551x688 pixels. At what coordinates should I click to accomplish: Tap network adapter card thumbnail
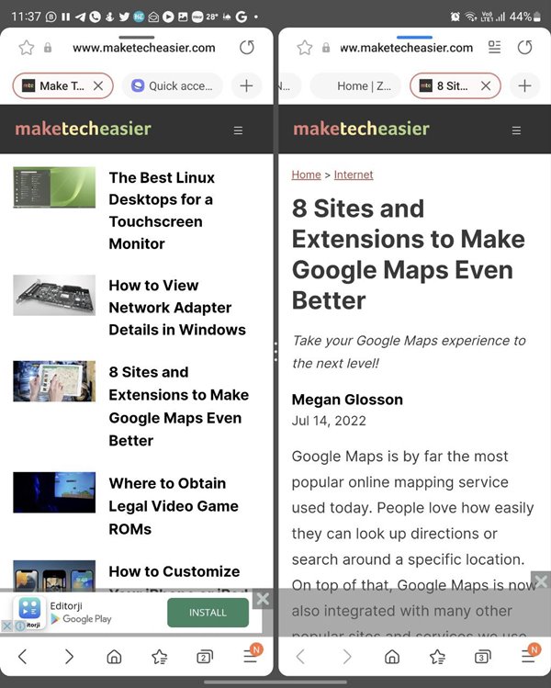54,295
